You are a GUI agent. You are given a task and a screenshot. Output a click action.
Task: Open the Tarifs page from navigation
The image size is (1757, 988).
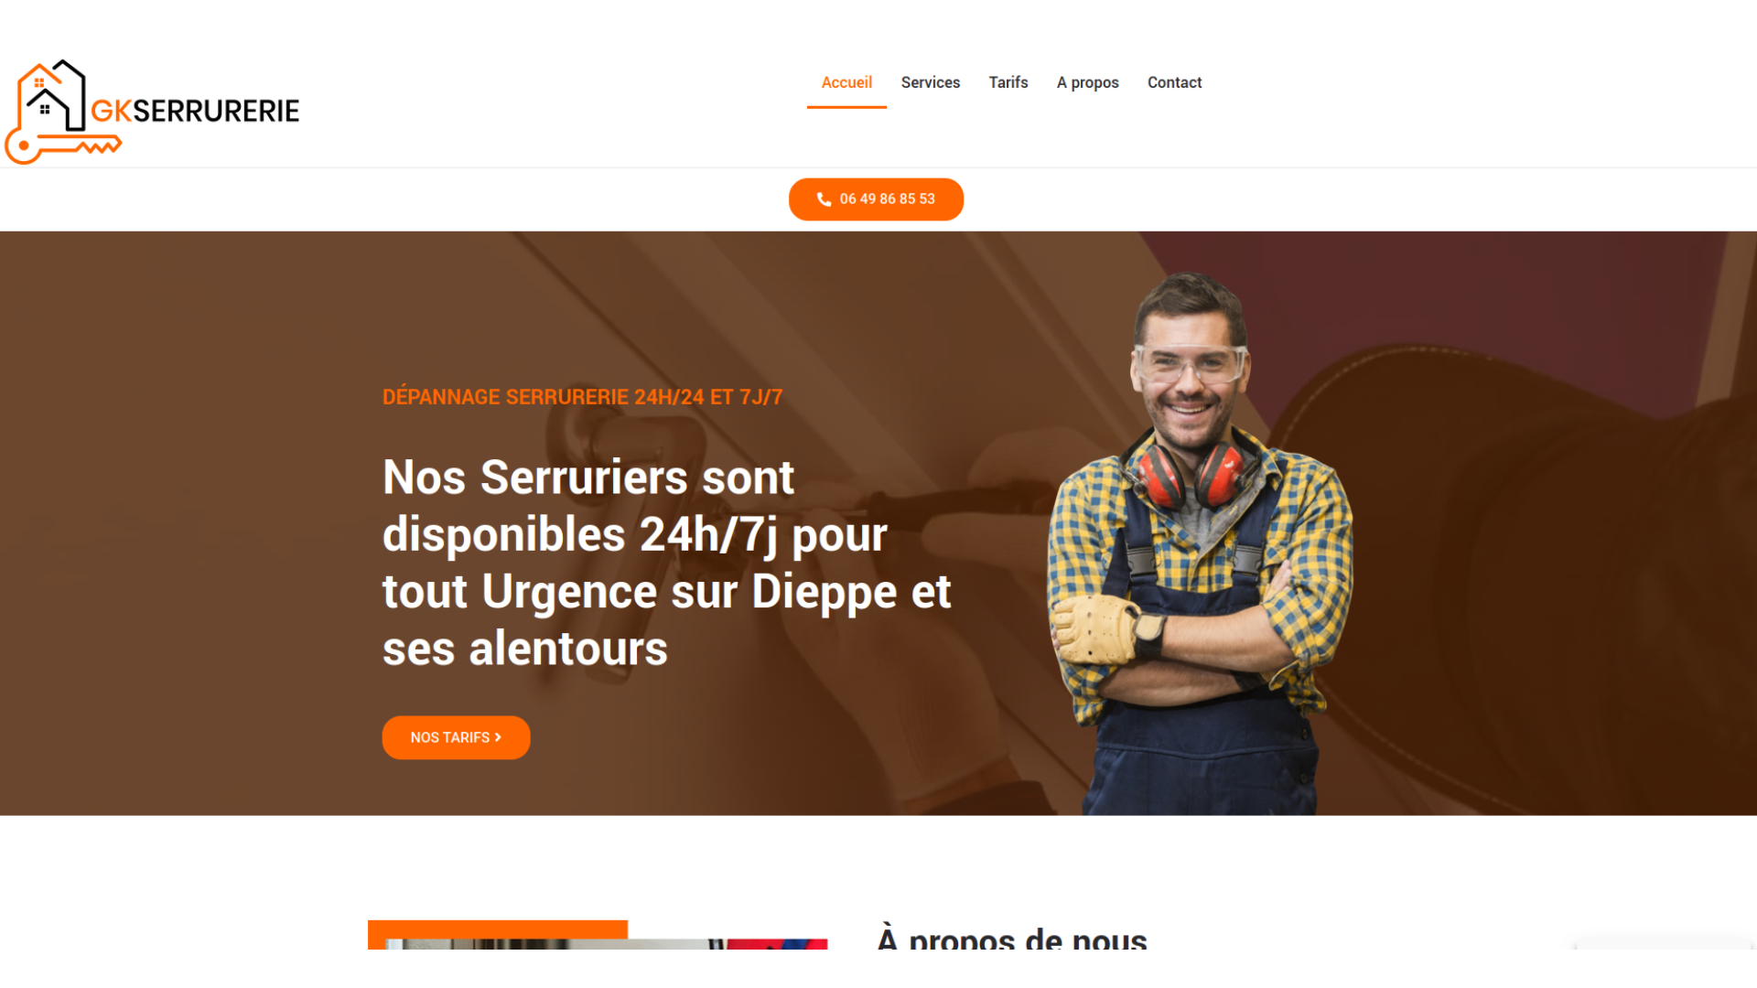click(1008, 82)
